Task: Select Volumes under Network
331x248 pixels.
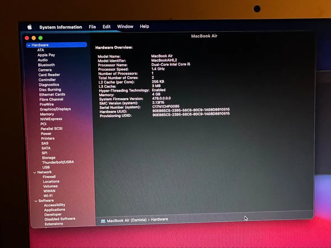Action: [50, 186]
